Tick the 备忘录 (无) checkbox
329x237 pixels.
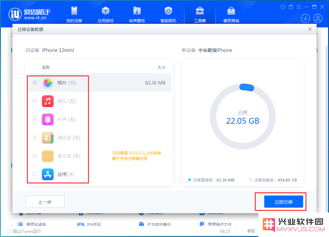[x=35, y=156]
